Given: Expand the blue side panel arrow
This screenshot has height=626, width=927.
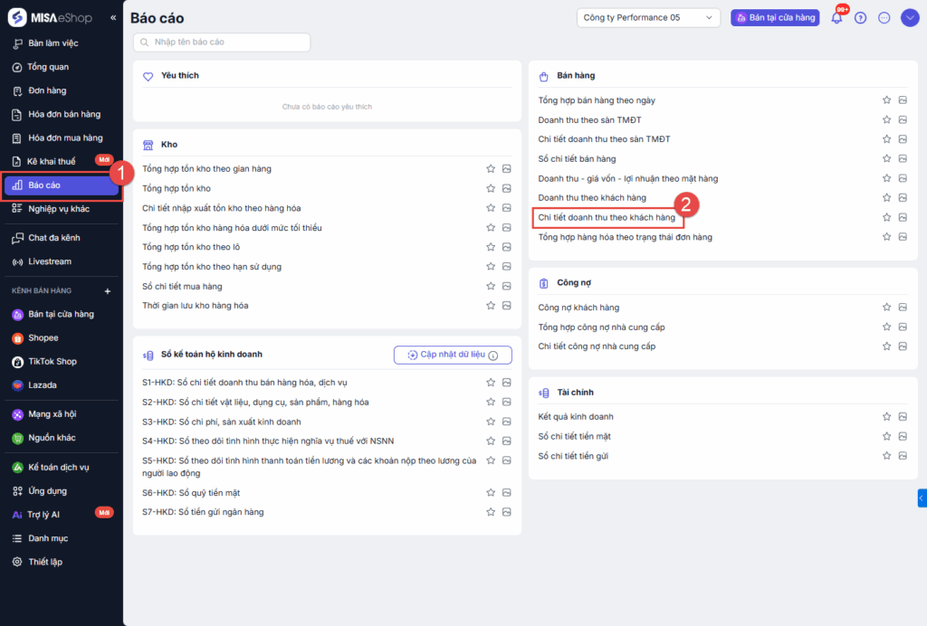Looking at the screenshot, I should [922, 498].
